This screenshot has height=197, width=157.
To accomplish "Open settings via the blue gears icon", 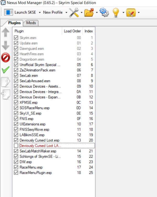I will pos(104,12).
